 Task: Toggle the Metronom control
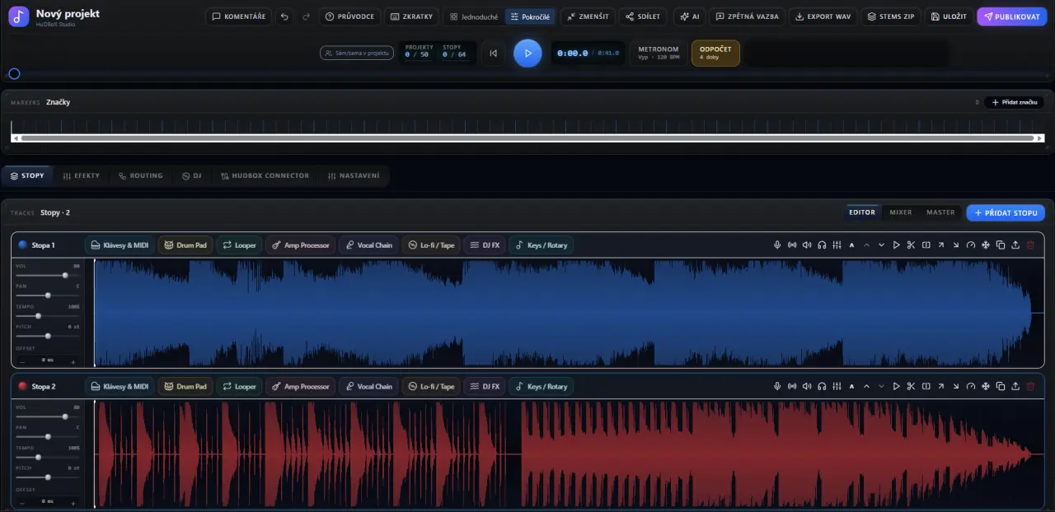(659, 53)
